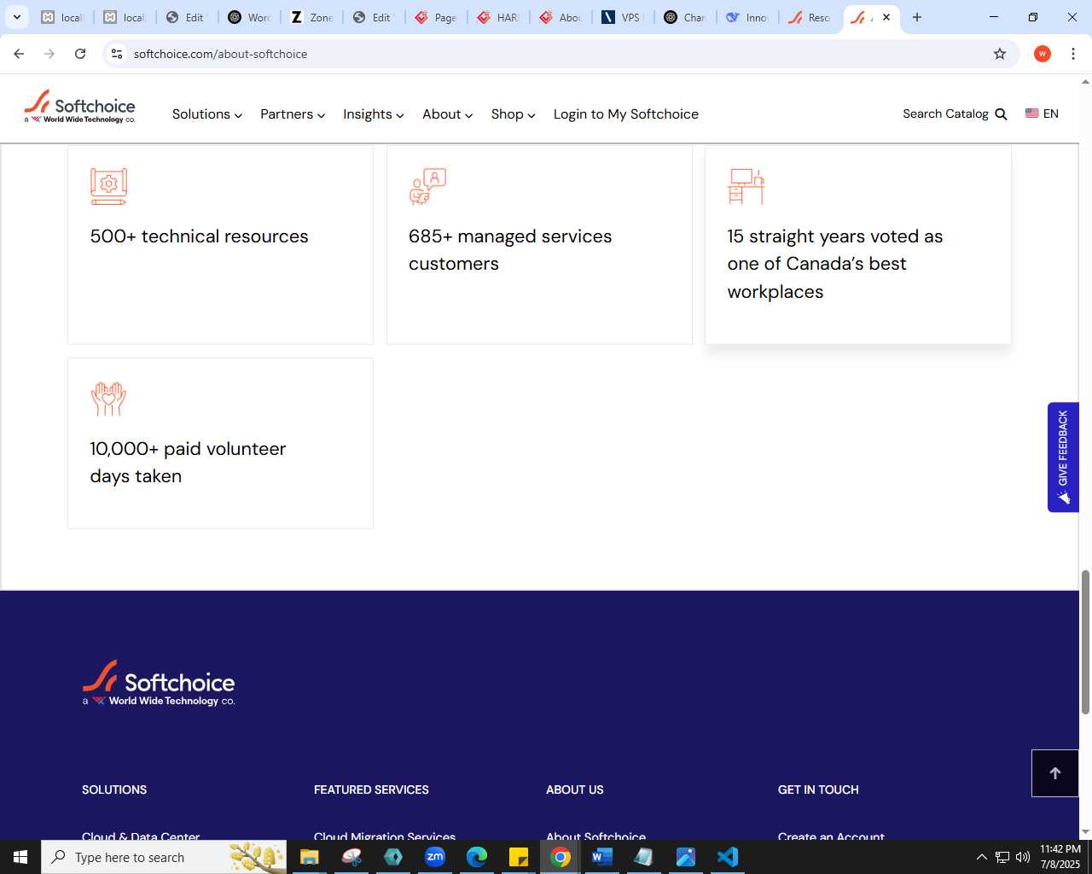Open Create an Account footer link

pos(831,836)
